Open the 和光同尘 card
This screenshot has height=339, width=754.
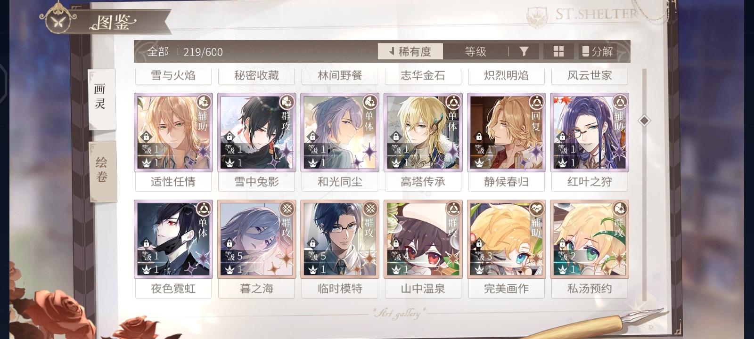tap(340, 133)
